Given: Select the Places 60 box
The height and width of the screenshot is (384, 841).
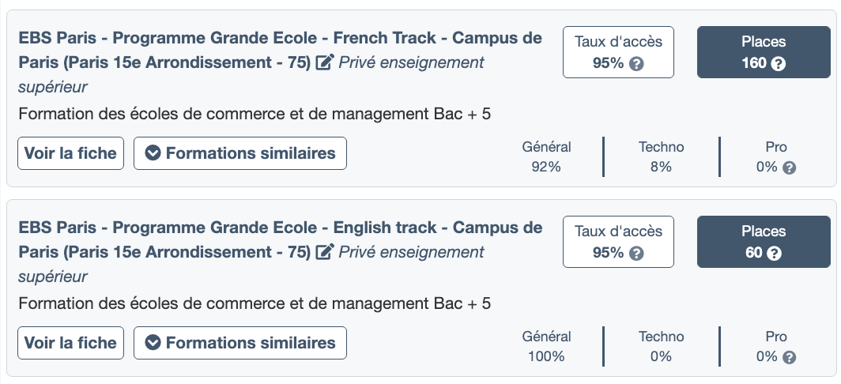Looking at the screenshot, I should click(764, 242).
